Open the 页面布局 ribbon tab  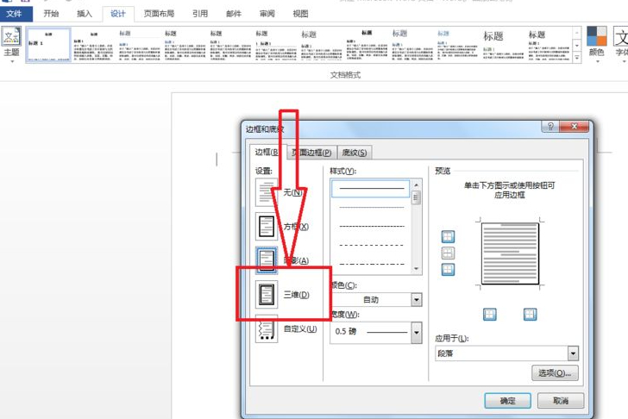click(158, 14)
